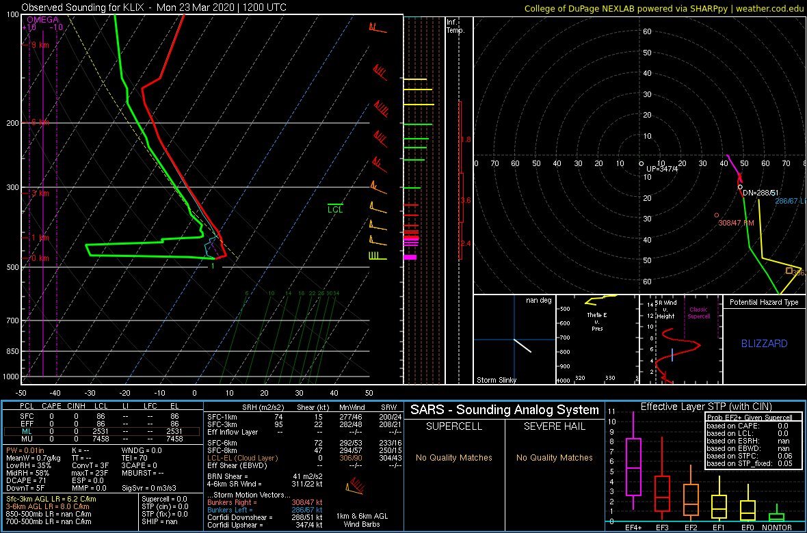This screenshot has height=533, width=807.
Task: Select the Corfidi Downshear row
Action: 265,517
